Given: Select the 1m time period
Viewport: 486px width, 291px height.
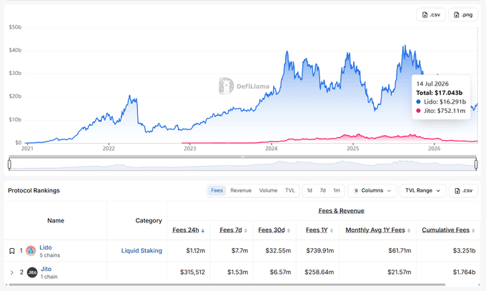Looking at the screenshot, I should click(337, 190).
